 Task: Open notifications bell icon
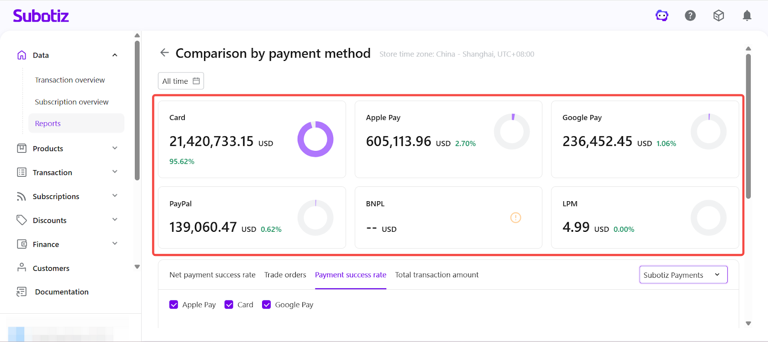coord(747,16)
